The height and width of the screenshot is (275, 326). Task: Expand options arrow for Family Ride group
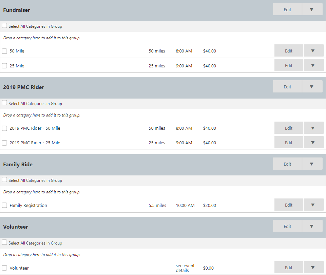click(x=312, y=164)
